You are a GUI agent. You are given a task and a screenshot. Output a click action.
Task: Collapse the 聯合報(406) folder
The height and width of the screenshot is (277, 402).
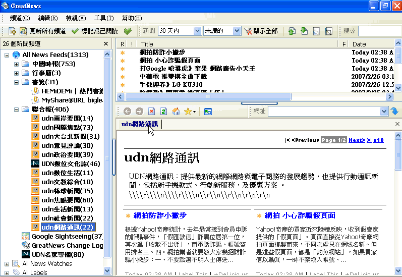[17, 109]
